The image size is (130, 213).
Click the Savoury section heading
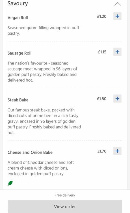[18, 3]
